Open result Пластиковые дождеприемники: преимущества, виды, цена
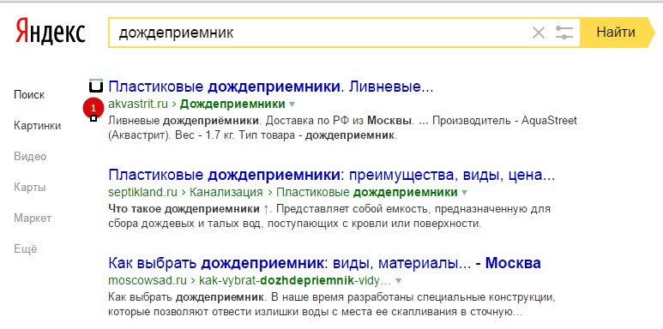The image size is (663, 329). (331, 175)
